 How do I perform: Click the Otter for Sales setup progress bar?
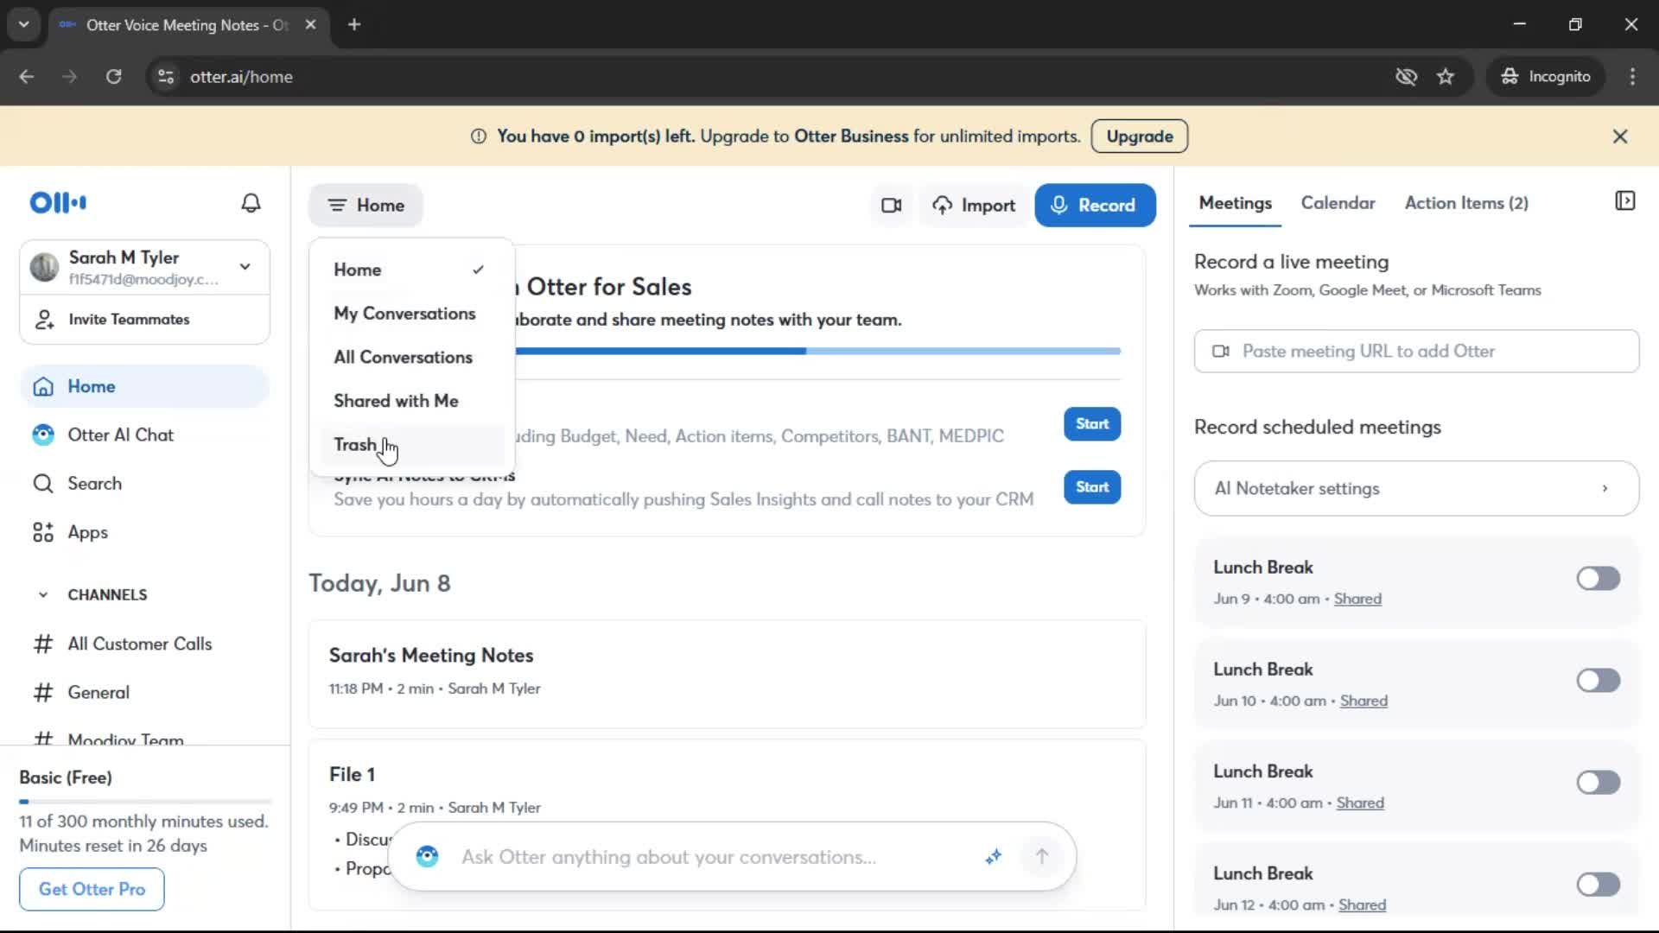pyautogui.click(x=817, y=351)
